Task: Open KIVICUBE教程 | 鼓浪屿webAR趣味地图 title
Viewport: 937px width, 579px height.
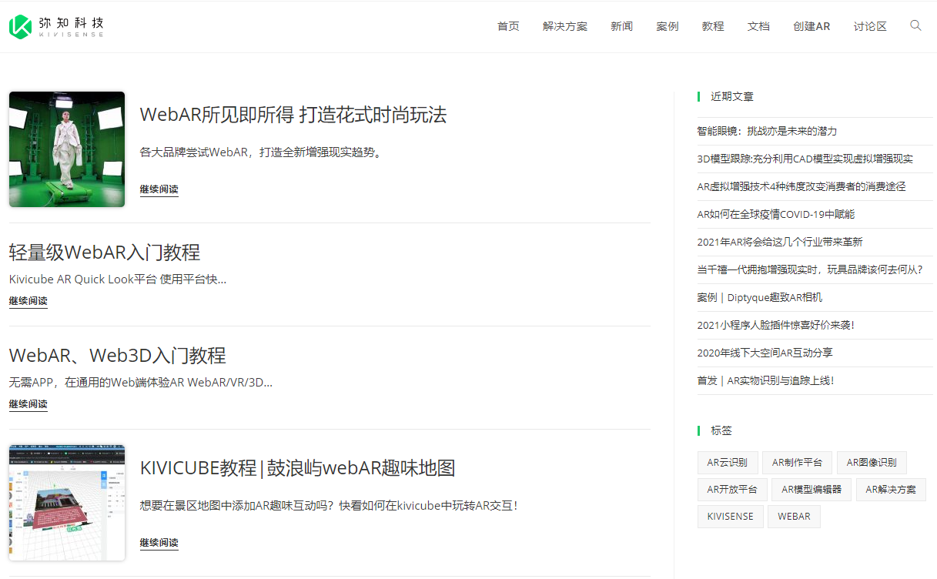Action: pyautogui.click(x=298, y=468)
